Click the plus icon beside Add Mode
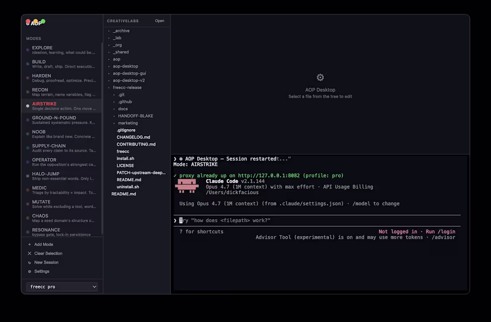Screen dimensions: 491x322 pyautogui.click(x=29, y=245)
